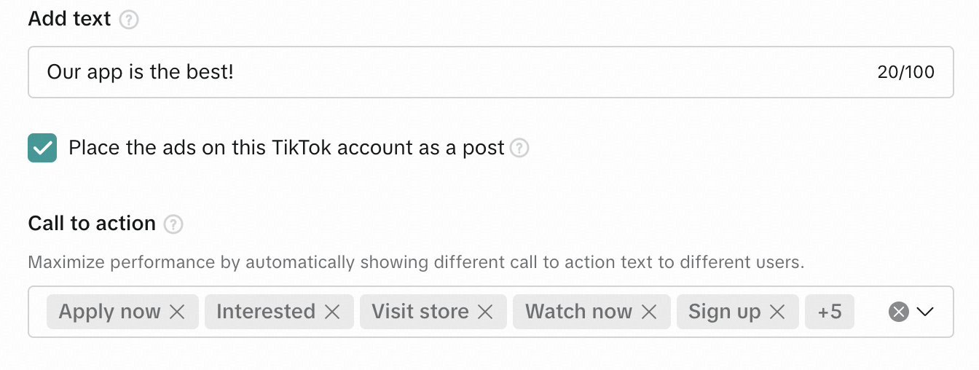This screenshot has height=370, width=979.
Task: Delete the Sign up tag
Action: click(777, 312)
